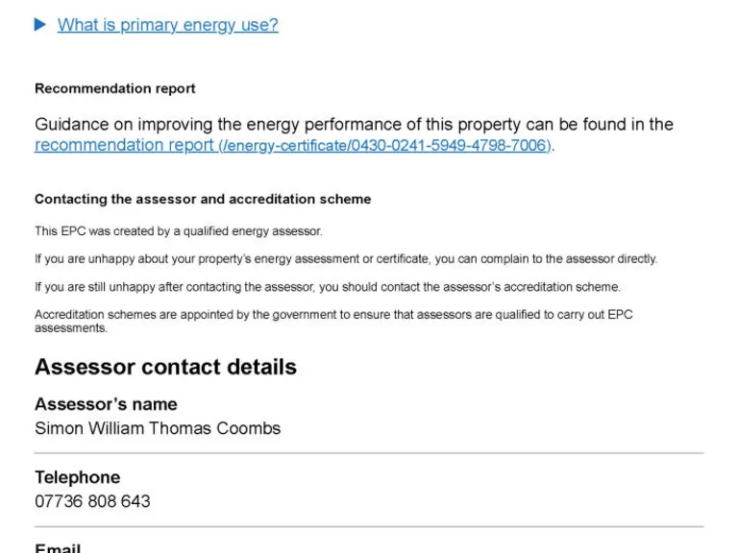
Task: Click the "Email" label
Action: tap(58, 548)
